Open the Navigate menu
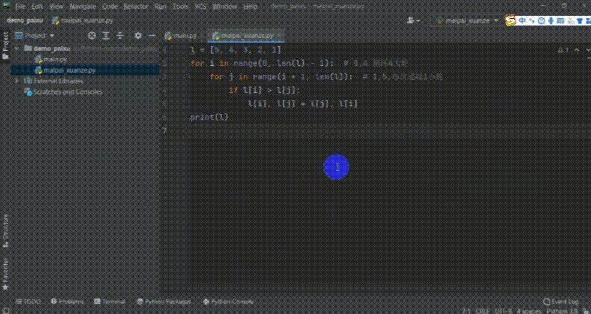This screenshot has width=591, height=314. 83,7
